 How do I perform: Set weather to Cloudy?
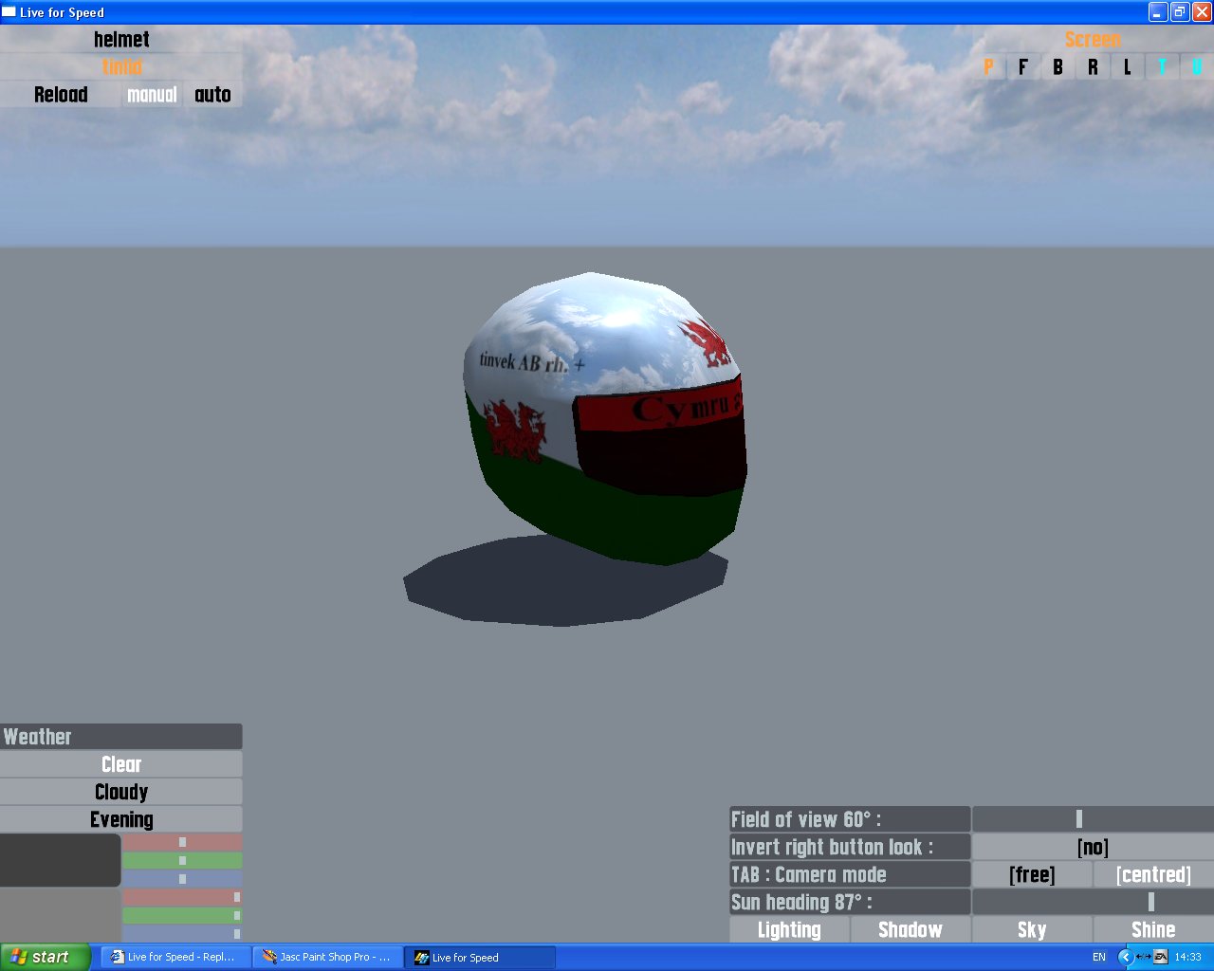(x=121, y=792)
